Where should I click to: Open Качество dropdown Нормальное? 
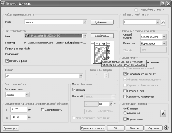(153, 43)
